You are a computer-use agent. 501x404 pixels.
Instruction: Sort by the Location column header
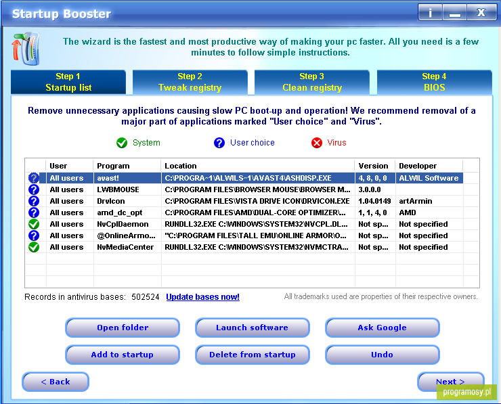pos(258,166)
